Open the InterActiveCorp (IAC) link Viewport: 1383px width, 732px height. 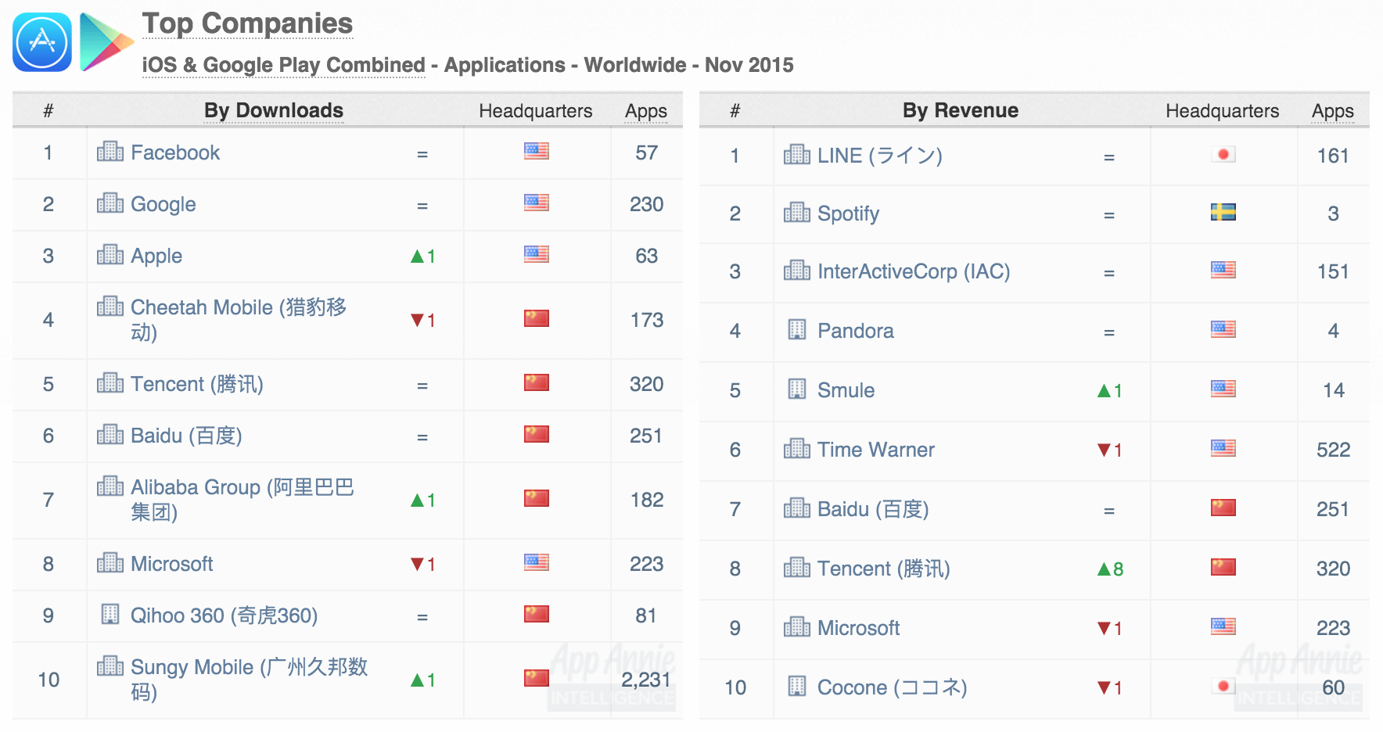pos(914,271)
